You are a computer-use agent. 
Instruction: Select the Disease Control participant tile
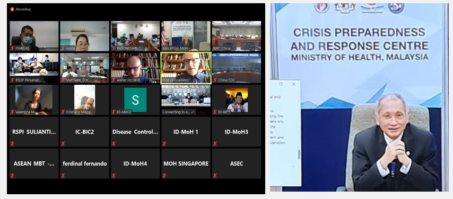135,132
